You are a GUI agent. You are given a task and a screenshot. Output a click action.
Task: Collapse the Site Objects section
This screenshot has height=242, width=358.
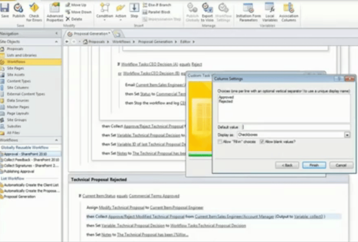(56, 41)
